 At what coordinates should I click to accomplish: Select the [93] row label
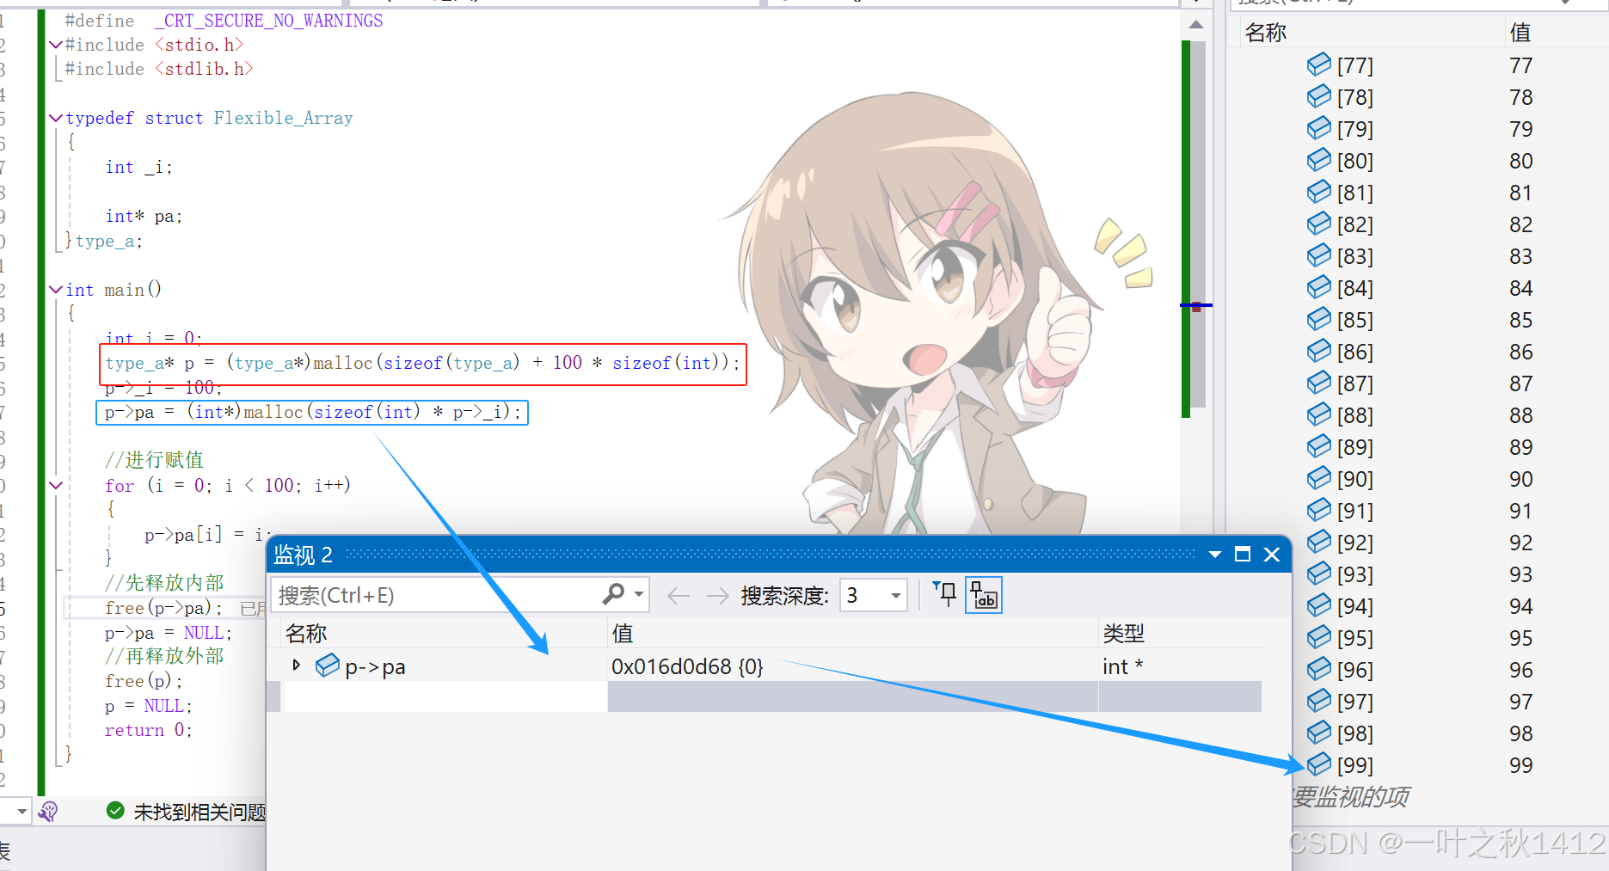[1354, 574]
